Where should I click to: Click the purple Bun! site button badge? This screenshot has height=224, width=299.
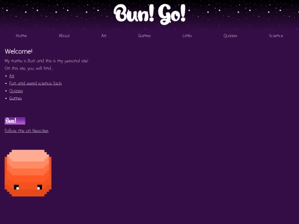point(15,121)
